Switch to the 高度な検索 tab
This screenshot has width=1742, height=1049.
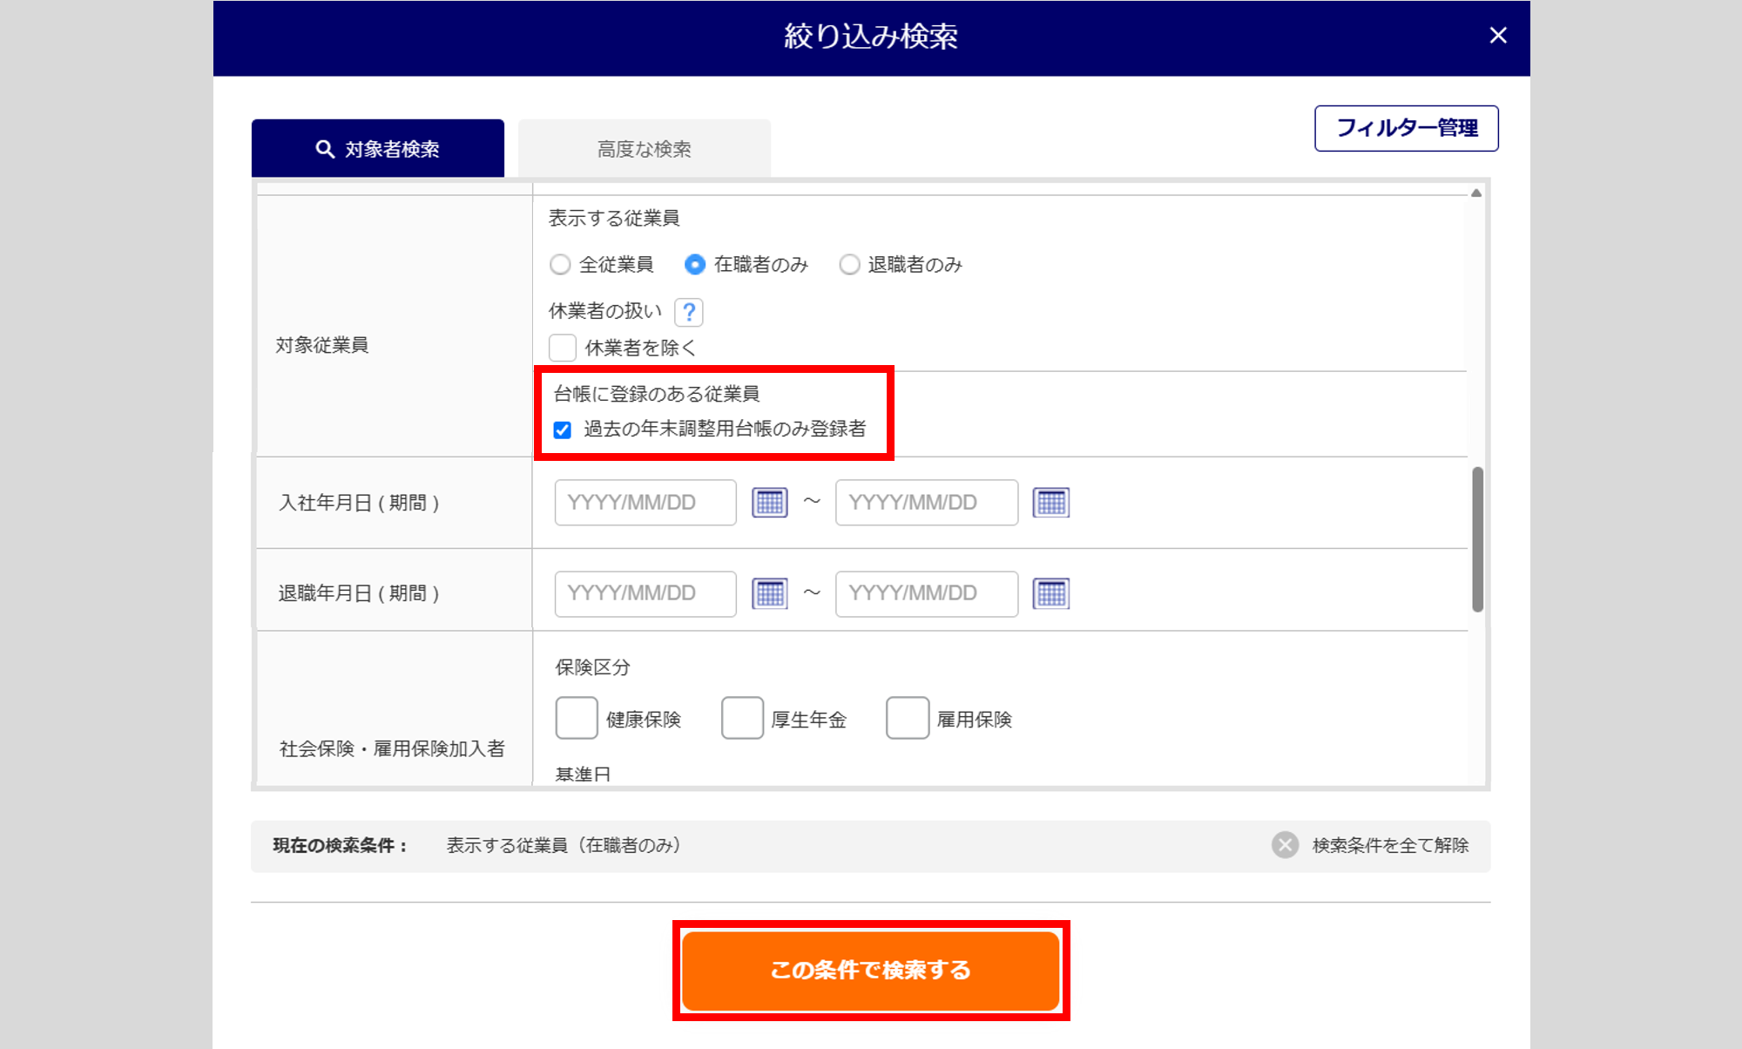[x=645, y=149]
